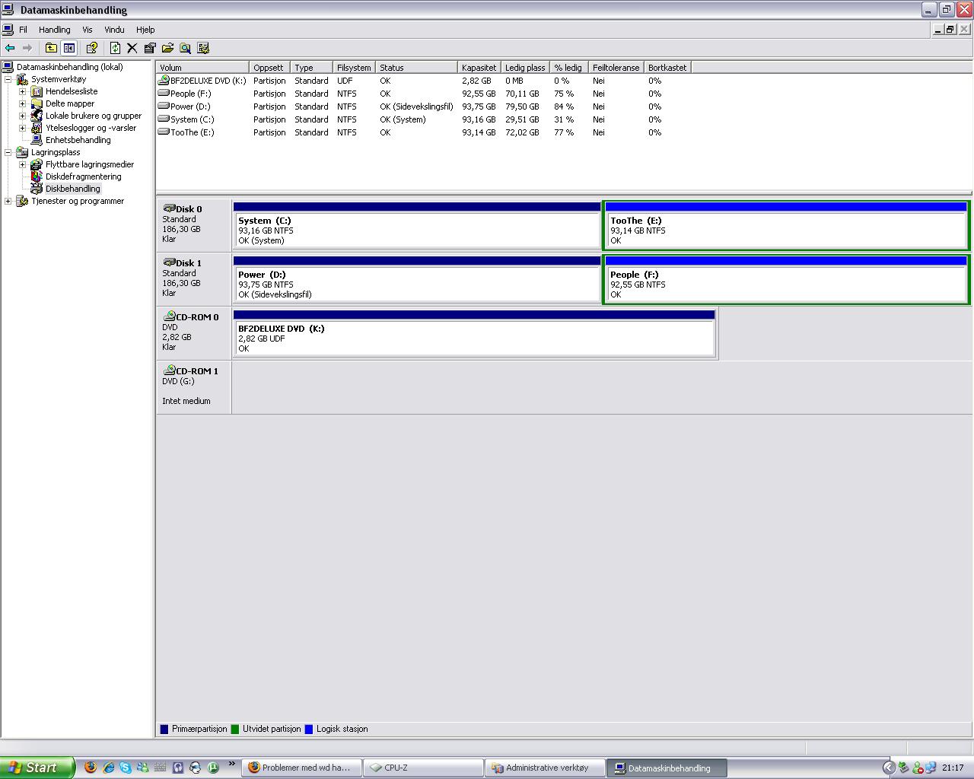The height and width of the screenshot is (779, 974).
Task: Click the Hendelsesliste tree icon
Action: (x=37, y=91)
